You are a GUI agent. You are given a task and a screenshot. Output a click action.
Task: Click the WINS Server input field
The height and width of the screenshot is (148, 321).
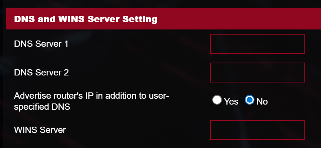coord(257,130)
